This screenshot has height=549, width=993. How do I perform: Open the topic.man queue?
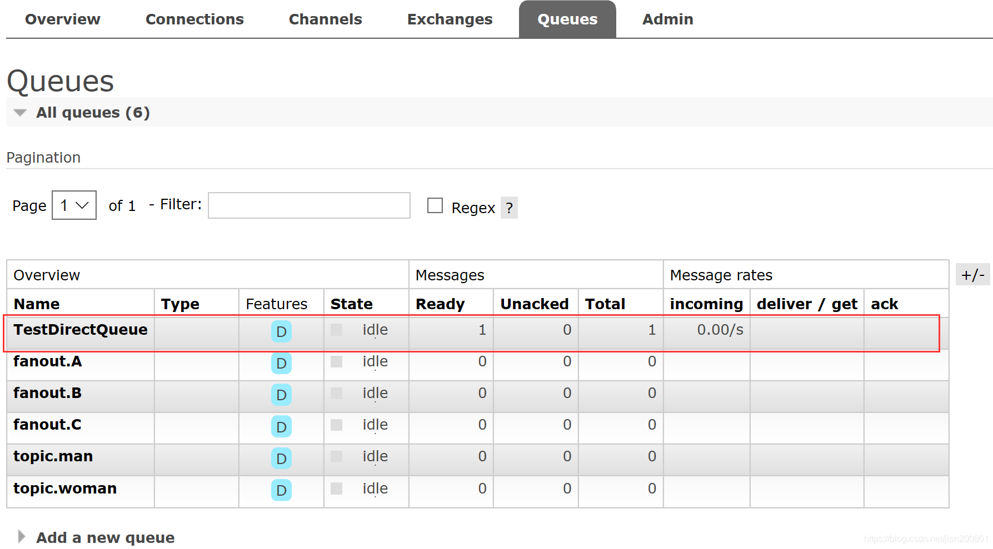coord(53,456)
